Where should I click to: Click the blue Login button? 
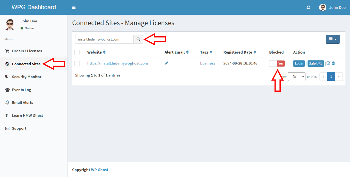tap(299, 63)
